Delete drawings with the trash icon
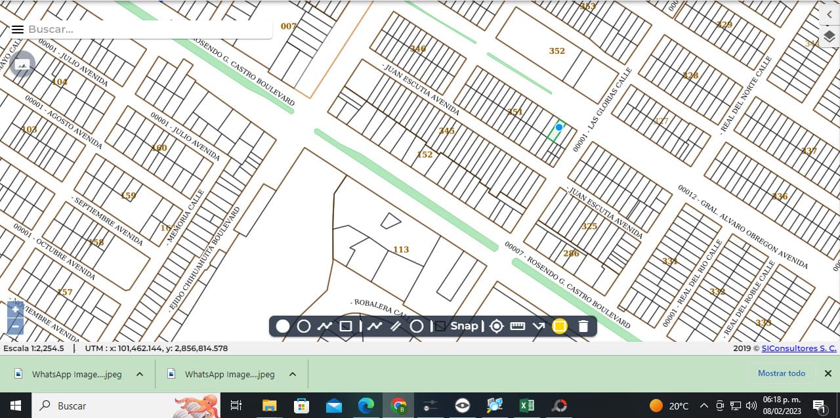840x418 pixels. (x=583, y=326)
